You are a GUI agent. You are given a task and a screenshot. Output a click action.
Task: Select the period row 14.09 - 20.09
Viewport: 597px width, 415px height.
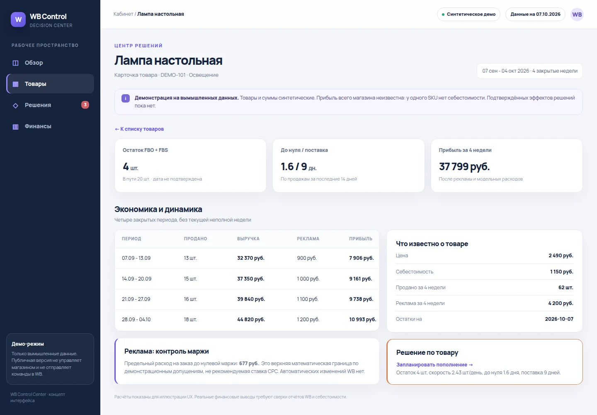[x=247, y=279]
